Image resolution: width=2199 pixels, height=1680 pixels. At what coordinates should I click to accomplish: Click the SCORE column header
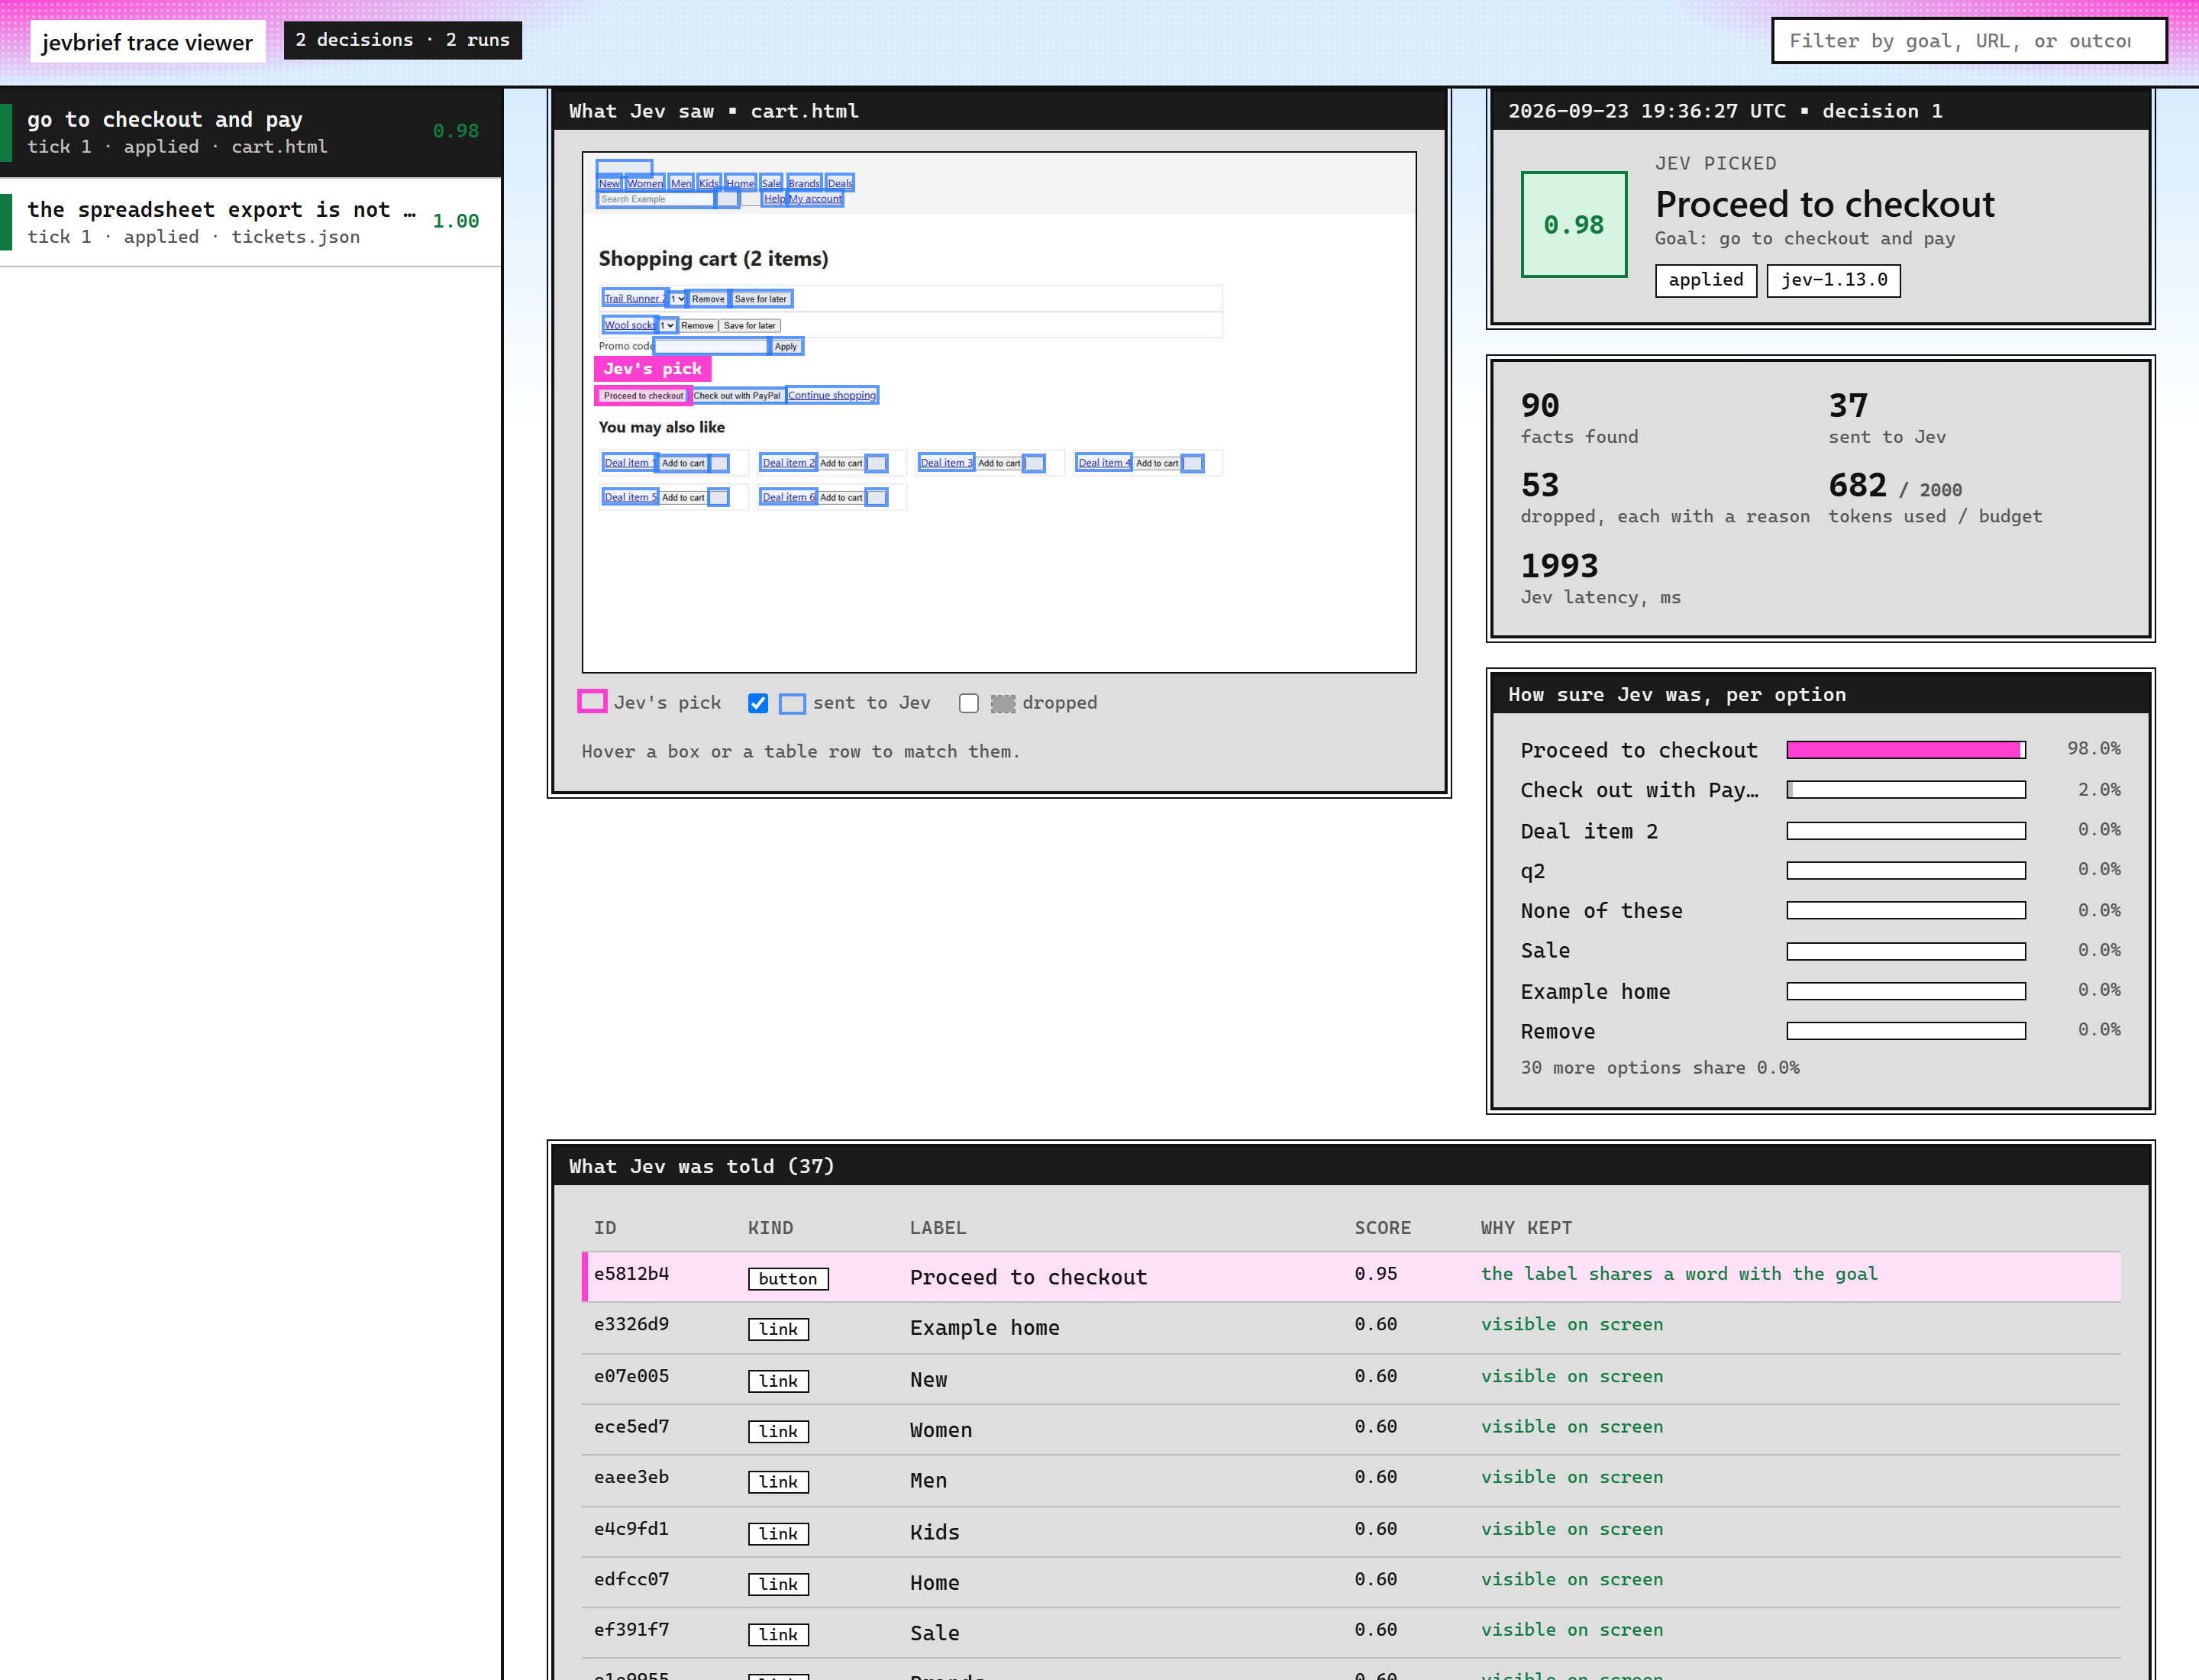tap(1382, 1228)
